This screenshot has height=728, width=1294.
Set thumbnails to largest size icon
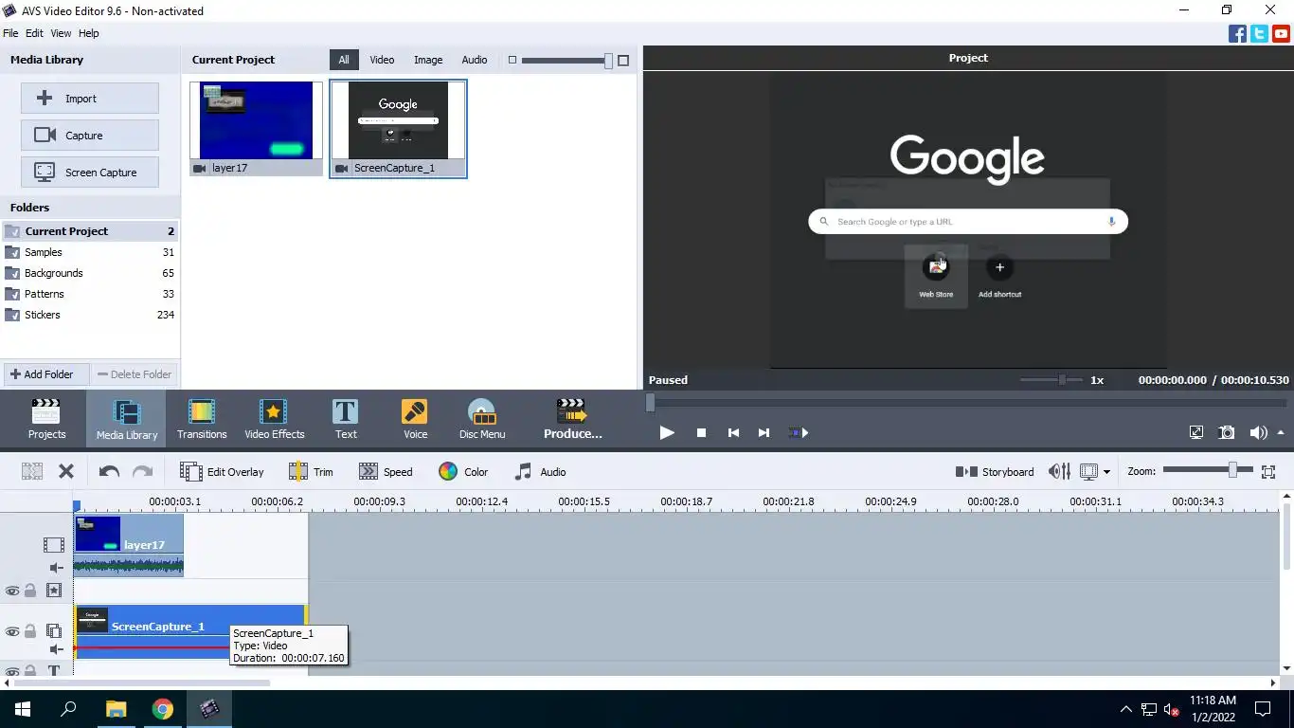[x=623, y=60]
